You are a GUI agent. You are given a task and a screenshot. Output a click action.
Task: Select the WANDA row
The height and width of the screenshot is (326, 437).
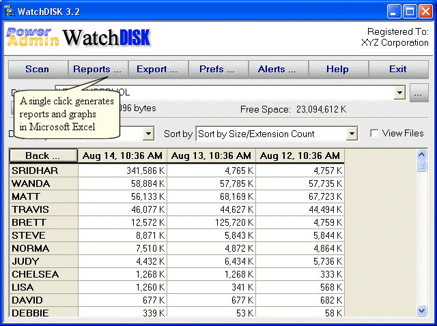[177, 183]
